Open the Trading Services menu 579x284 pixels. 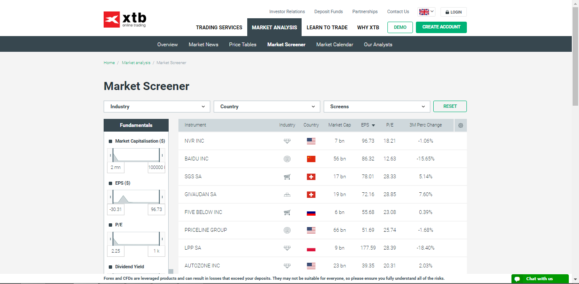click(x=219, y=28)
